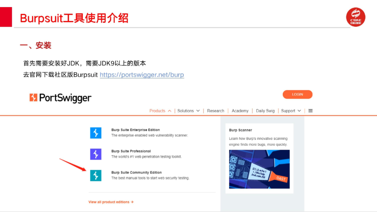Image resolution: width=377 pixels, height=212 pixels.
Task: Click the Burp Suite Community Edition icon
Action: point(96,175)
